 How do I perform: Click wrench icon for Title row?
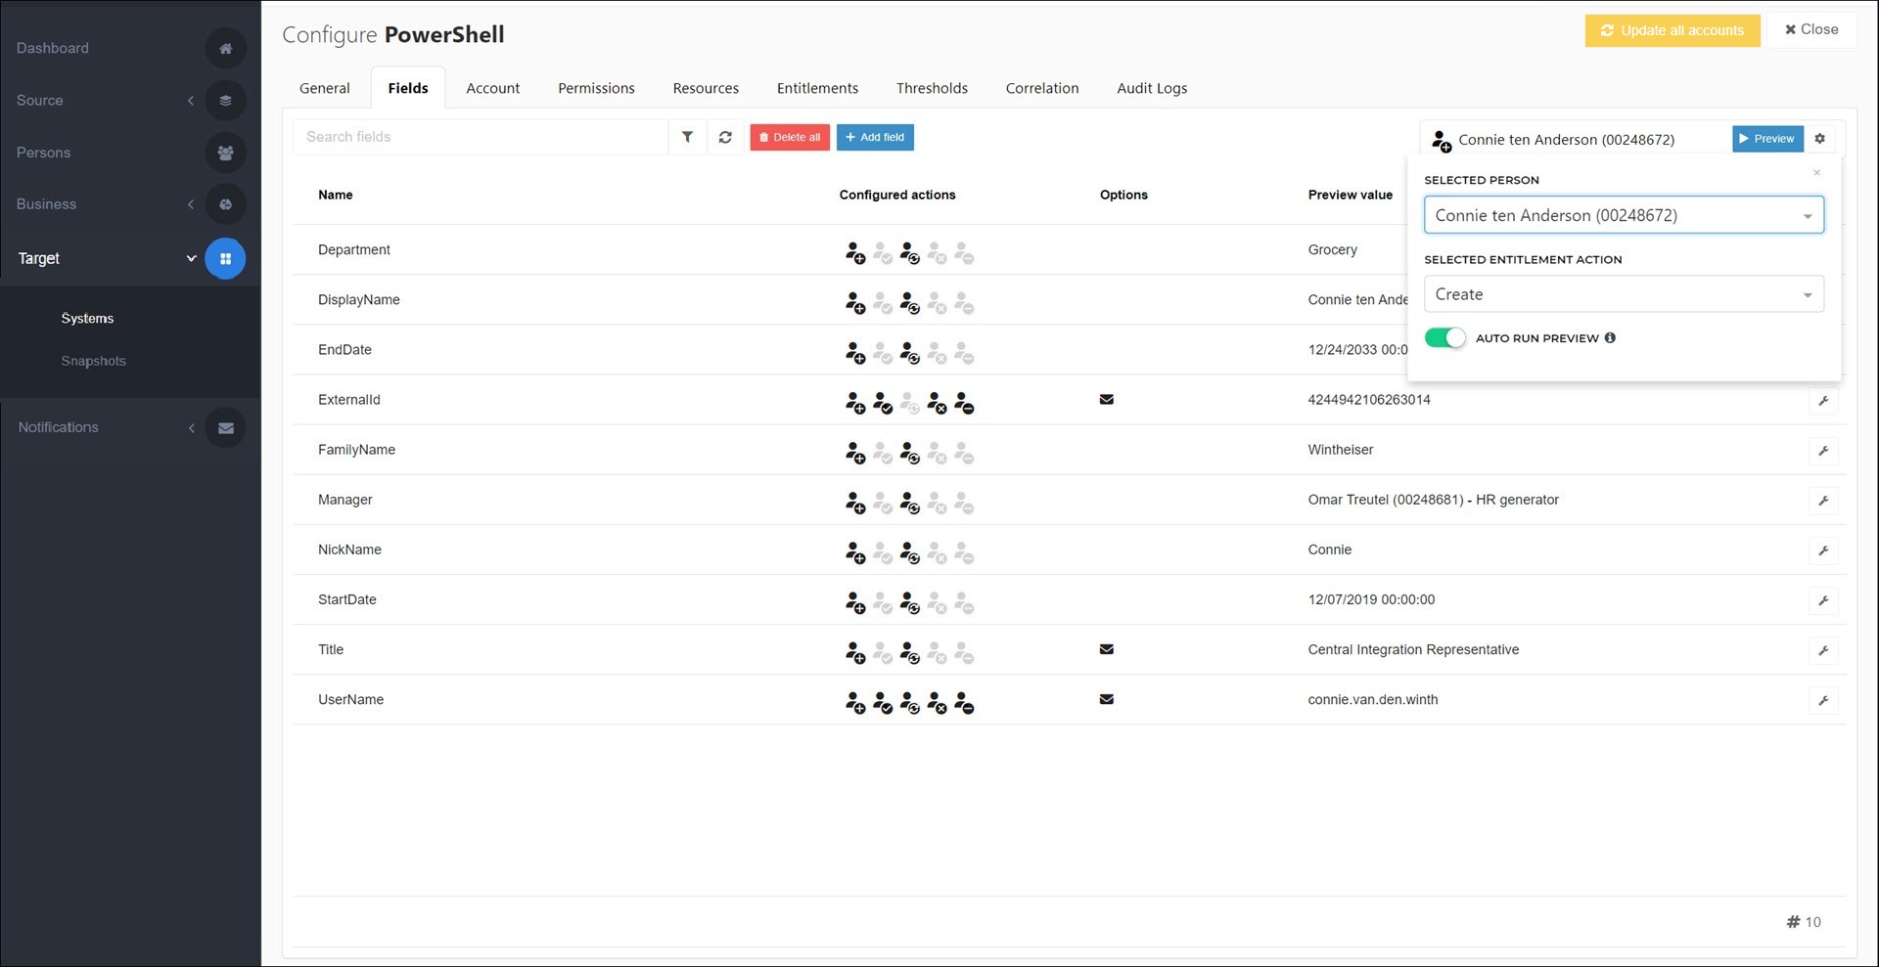tap(1823, 650)
